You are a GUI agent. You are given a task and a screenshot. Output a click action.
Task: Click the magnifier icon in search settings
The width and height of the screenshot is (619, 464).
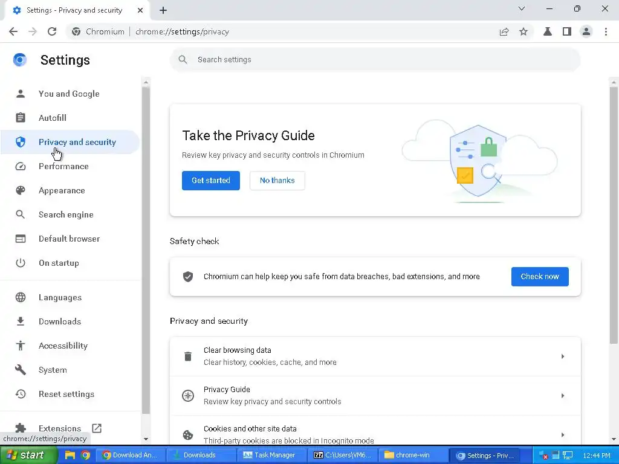(x=183, y=60)
